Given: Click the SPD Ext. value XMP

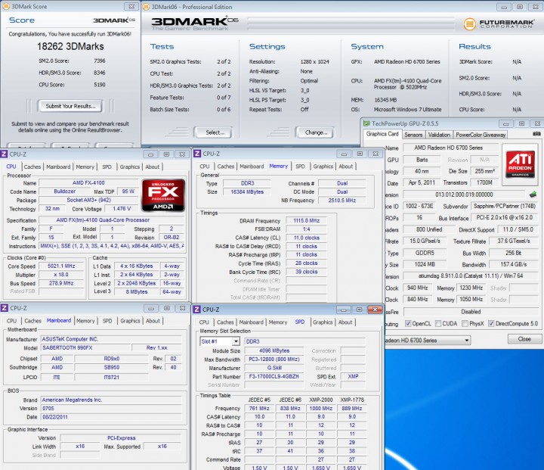Looking at the screenshot, I should [353, 376].
